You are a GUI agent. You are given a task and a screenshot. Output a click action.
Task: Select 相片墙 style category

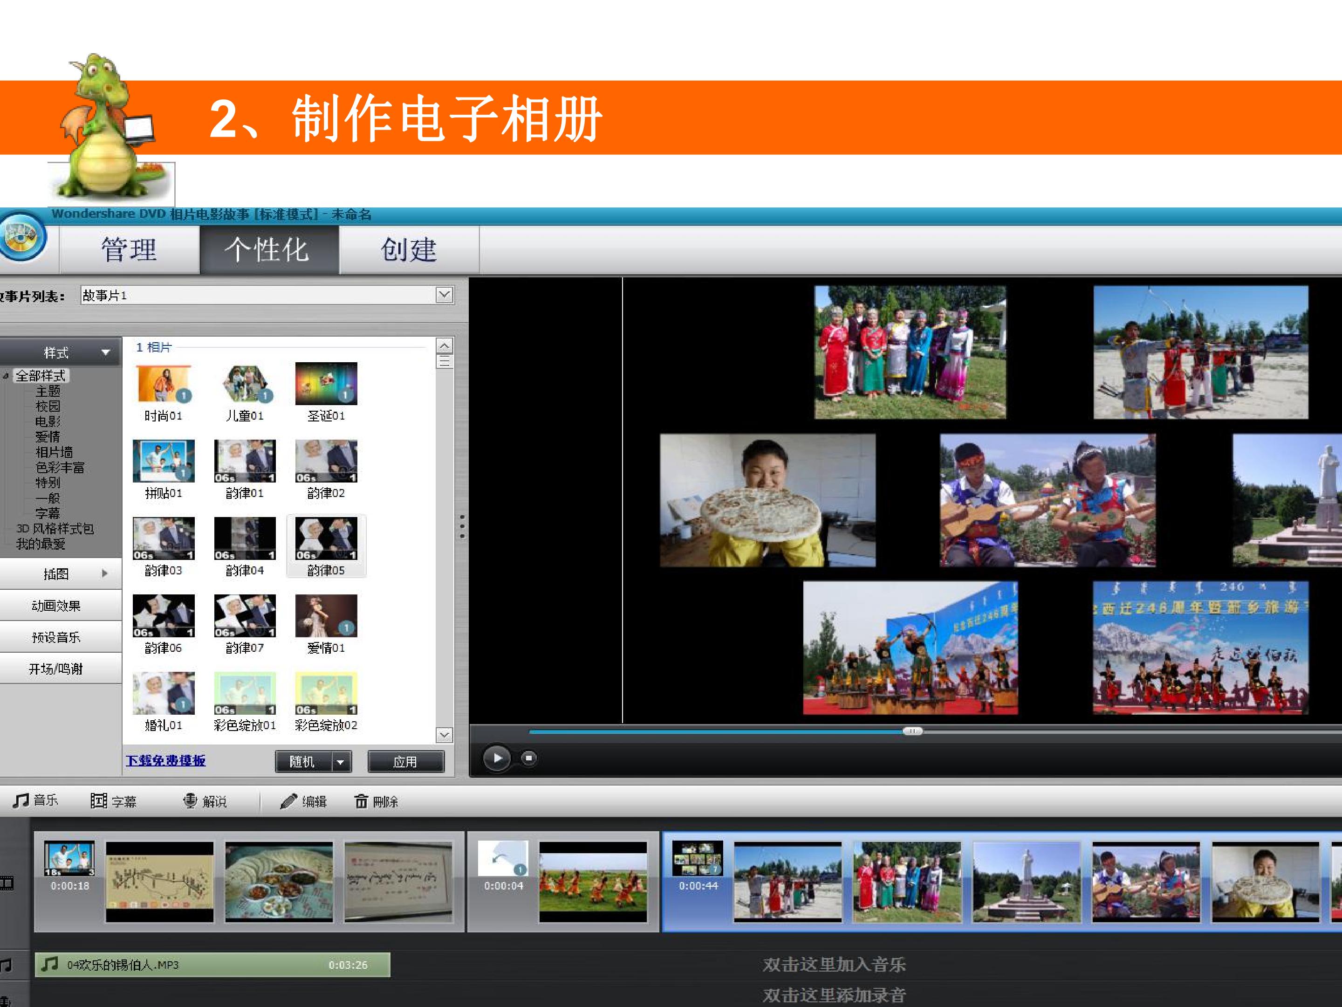[x=54, y=452]
